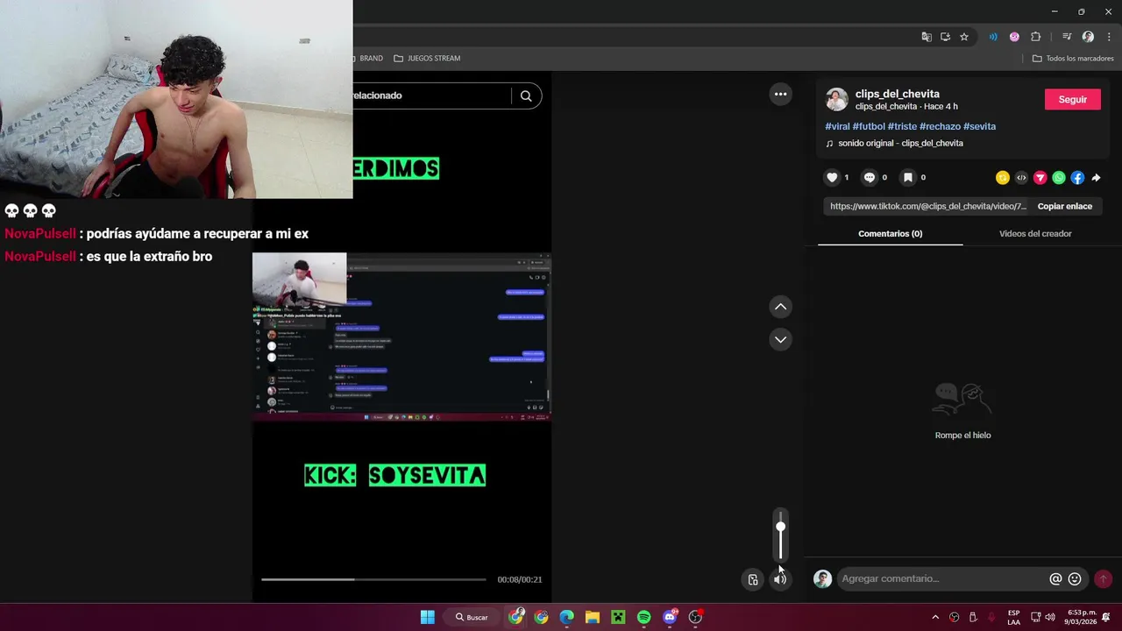
Task: Open OBS Studio from the taskbar
Action: point(696,617)
